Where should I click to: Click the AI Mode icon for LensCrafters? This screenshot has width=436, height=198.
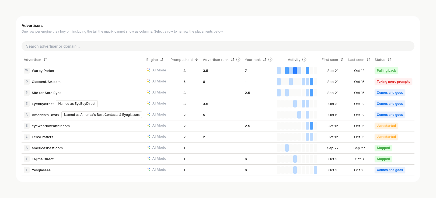pyautogui.click(x=148, y=136)
